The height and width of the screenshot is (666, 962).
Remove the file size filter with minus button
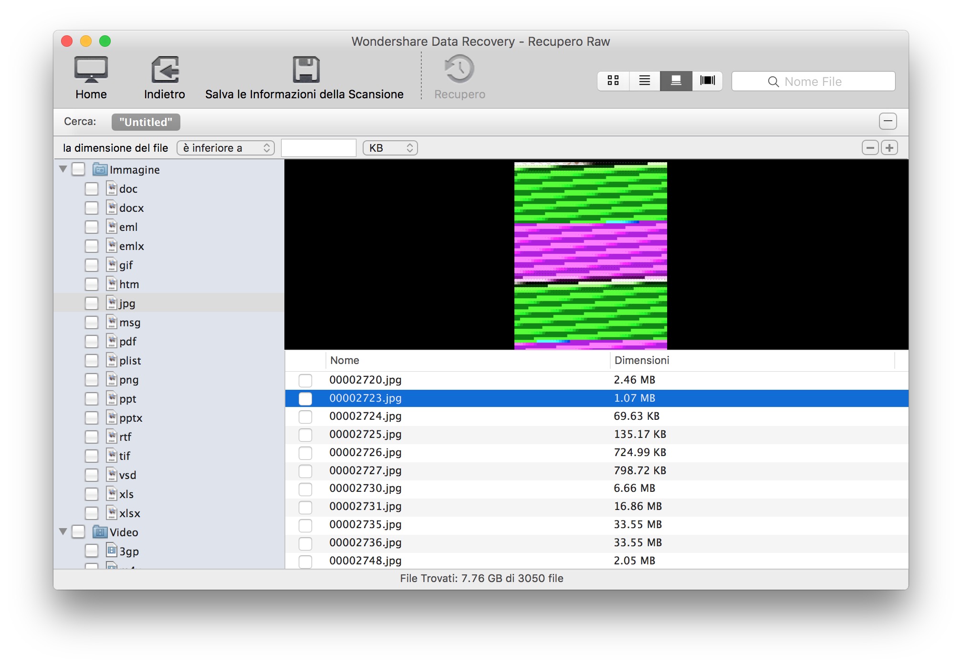pos(870,148)
